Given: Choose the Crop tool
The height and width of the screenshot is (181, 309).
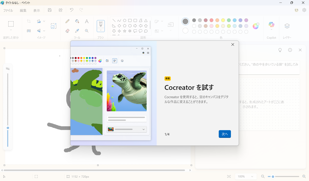Looking at the screenshot, I should tap(29, 21).
